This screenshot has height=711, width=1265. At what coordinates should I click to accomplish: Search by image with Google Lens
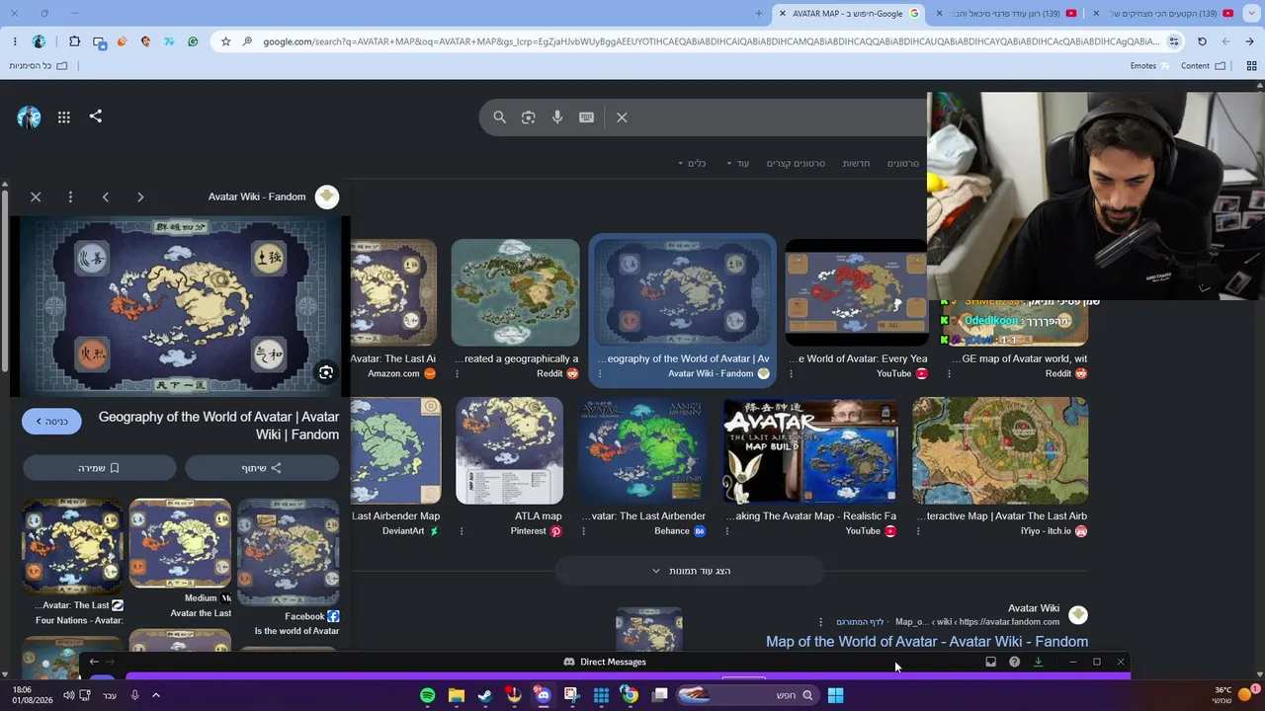point(529,118)
